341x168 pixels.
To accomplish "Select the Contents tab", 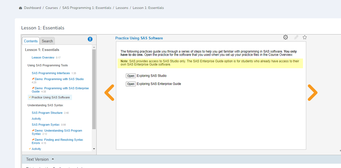I will pos(31,41).
